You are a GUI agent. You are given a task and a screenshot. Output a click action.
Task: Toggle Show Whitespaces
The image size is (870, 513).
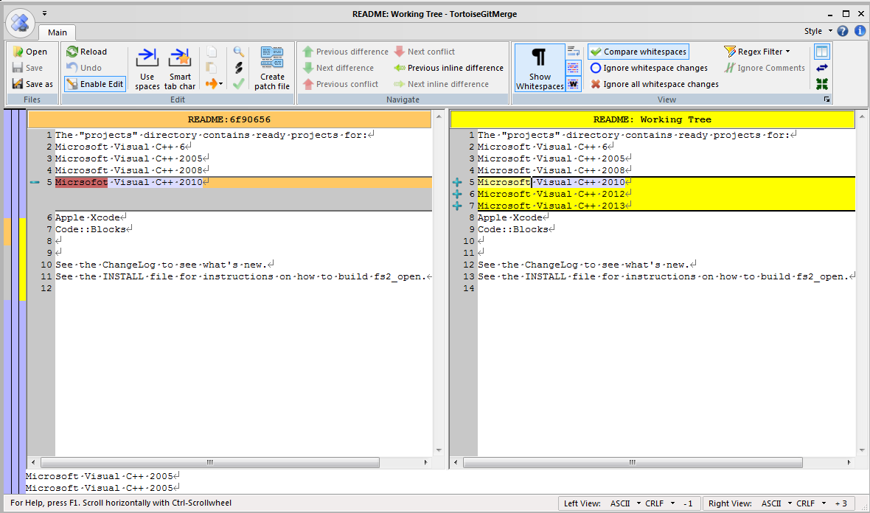[540, 67]
